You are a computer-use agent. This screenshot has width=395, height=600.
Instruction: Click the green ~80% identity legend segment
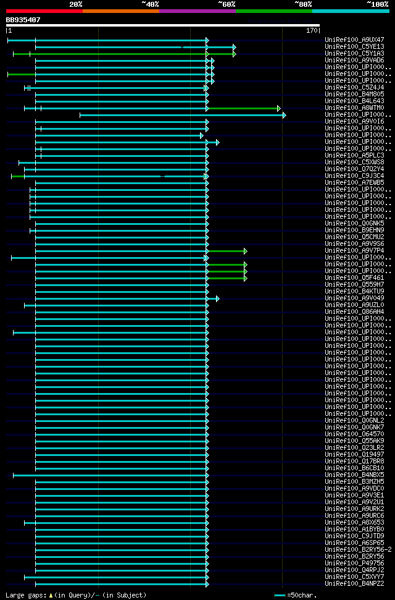pyautogui.click(x=274, y=11)
